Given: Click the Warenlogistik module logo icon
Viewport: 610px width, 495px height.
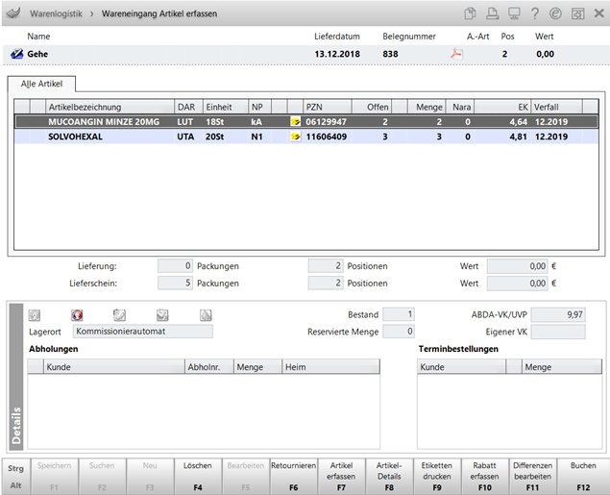Looking at the screenshot, I should [13, 13].
